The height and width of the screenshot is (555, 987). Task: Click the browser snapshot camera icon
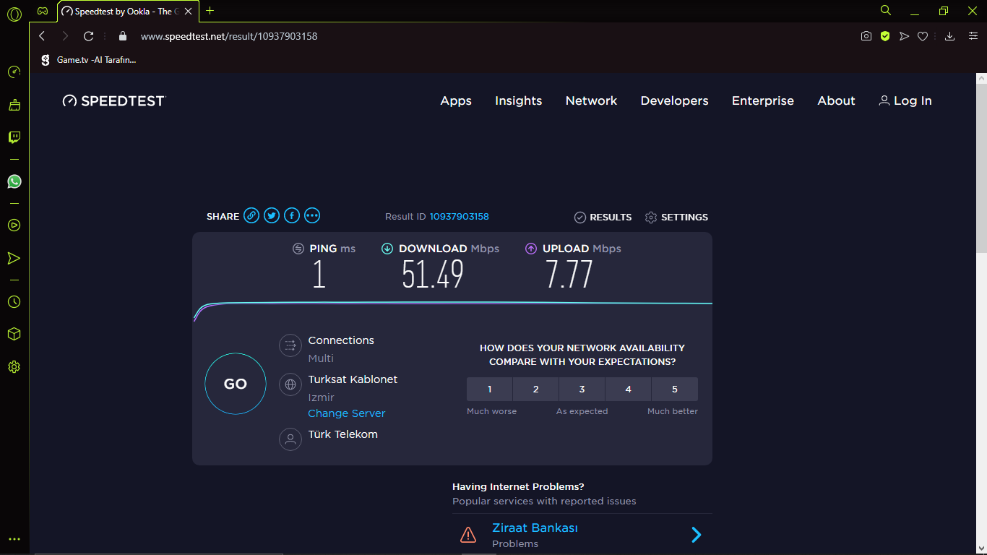coord(866,36)
